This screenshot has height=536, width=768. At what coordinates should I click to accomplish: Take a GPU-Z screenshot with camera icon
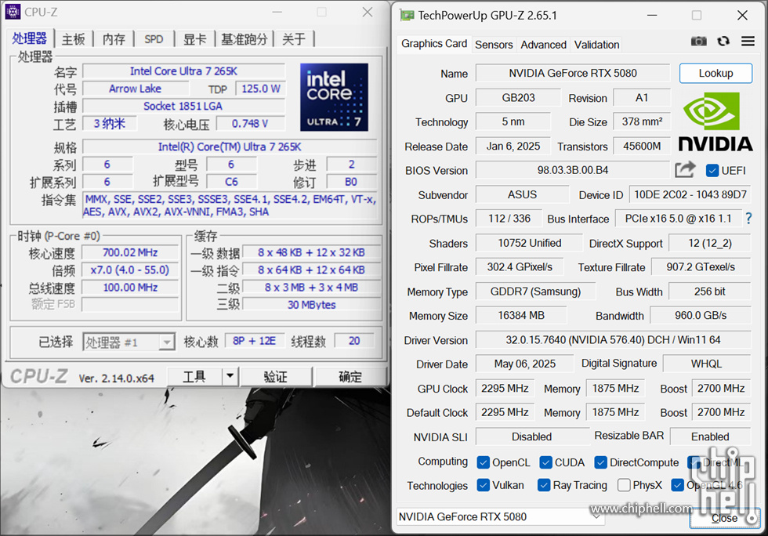(x=698, y=42)
